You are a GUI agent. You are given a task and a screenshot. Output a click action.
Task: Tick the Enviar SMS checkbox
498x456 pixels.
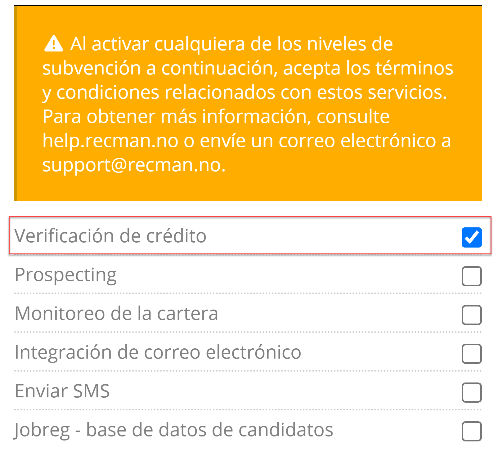pos(471,392)
